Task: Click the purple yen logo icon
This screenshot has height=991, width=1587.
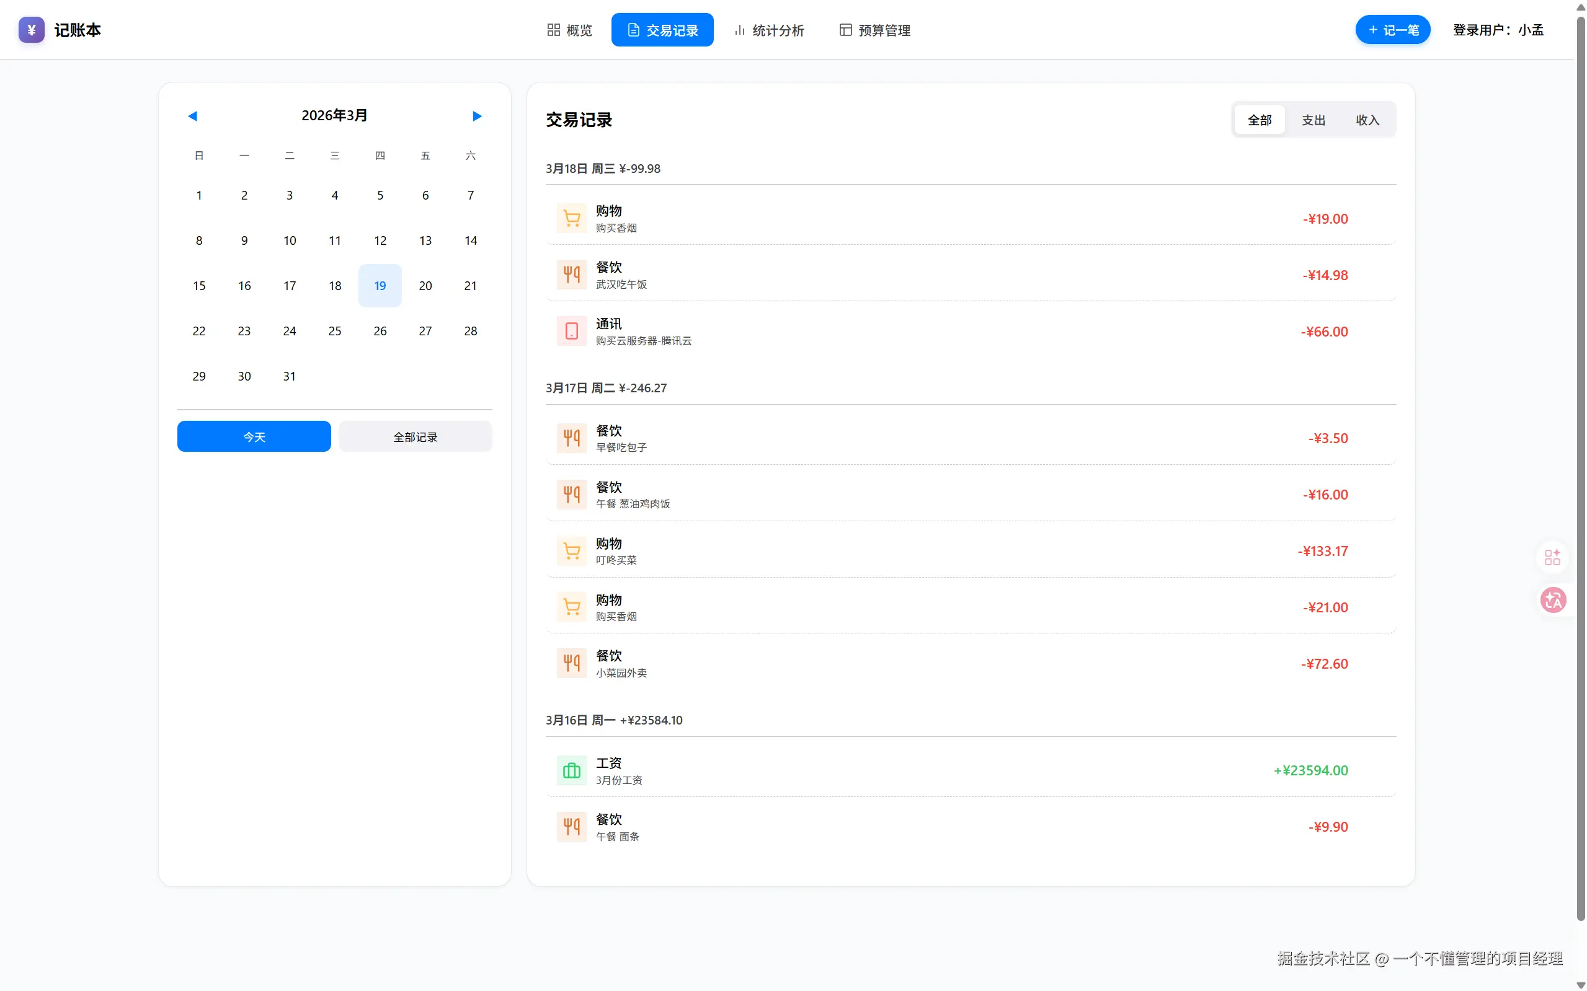Action: (31, 30)
